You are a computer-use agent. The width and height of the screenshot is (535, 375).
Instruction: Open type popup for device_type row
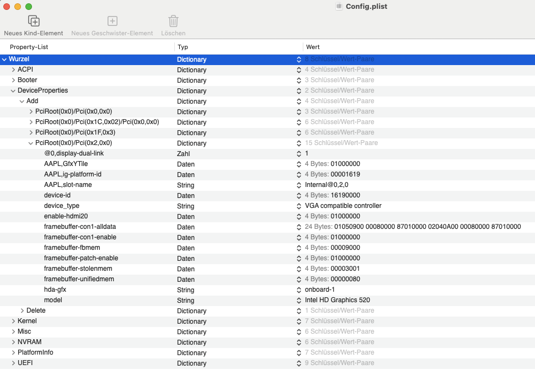point(299,206)
